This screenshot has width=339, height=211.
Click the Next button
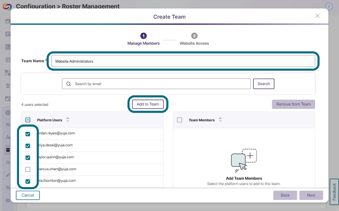coord(311,195)
